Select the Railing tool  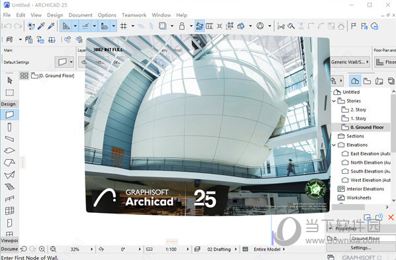(9, 199)
